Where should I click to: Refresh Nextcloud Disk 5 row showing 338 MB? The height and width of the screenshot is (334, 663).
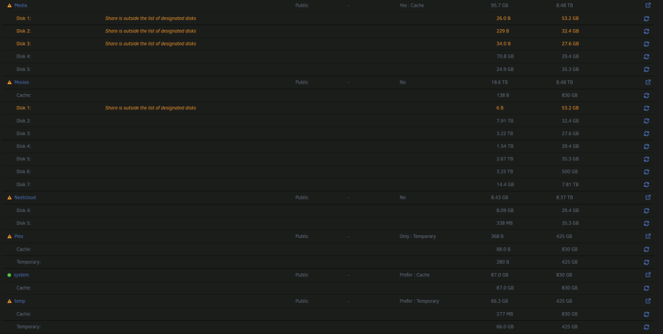646,223
